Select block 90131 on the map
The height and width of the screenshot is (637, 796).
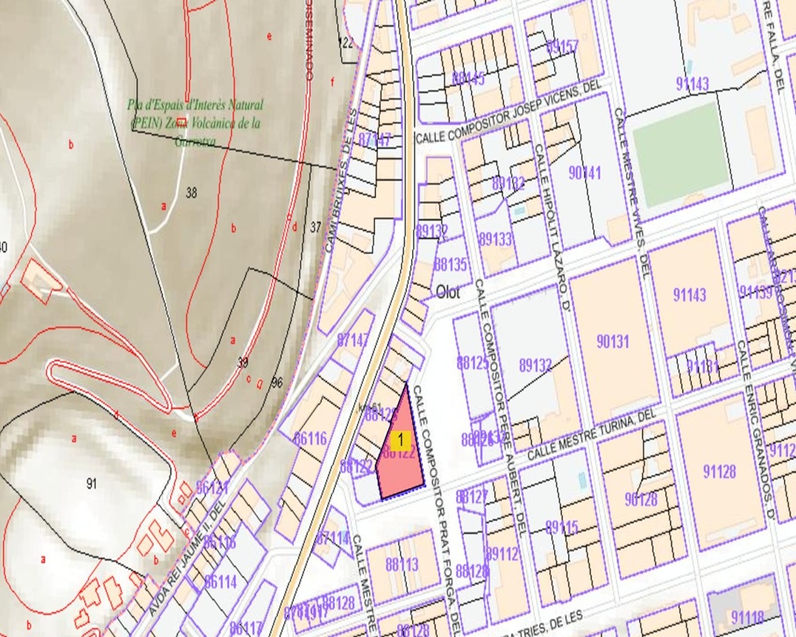[613, 342]
